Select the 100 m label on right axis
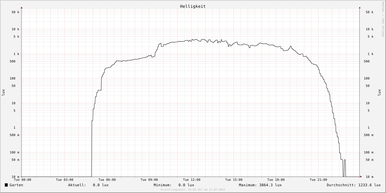386x193 pixels. click(369, 152)
